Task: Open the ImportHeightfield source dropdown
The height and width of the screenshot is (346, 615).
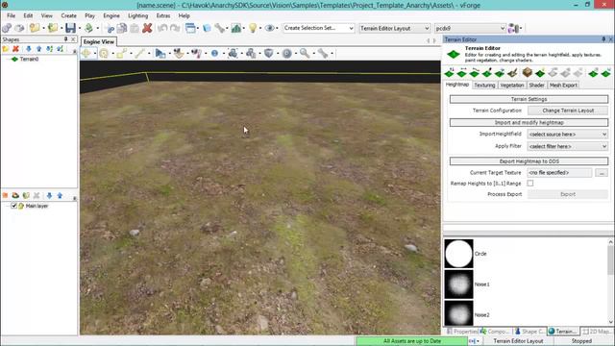Action: click(568, 135)
